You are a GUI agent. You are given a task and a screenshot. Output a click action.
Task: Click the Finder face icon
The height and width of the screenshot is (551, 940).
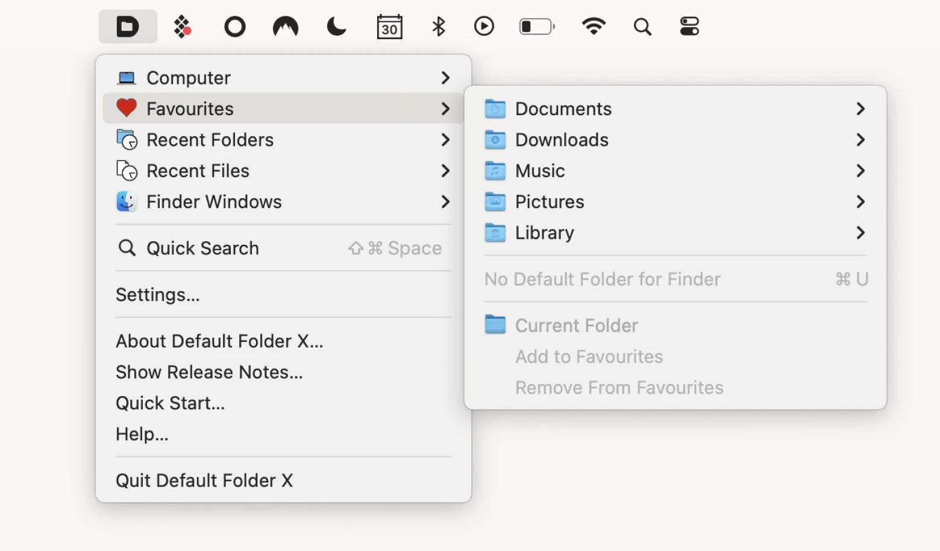127,201
